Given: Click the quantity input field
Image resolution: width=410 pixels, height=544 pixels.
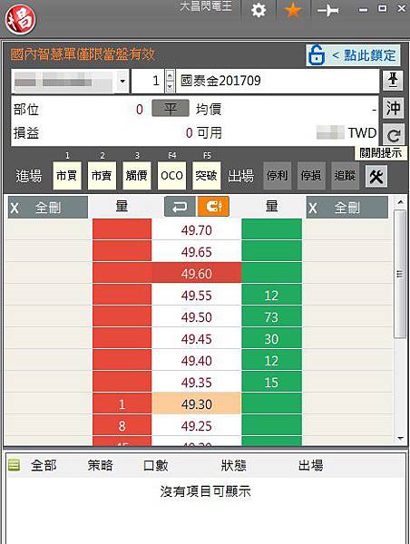Looking at the screenshot, I should click(148, 82).
